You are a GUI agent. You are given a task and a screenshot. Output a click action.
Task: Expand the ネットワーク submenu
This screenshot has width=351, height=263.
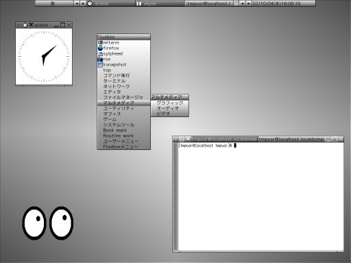[123, 86]
